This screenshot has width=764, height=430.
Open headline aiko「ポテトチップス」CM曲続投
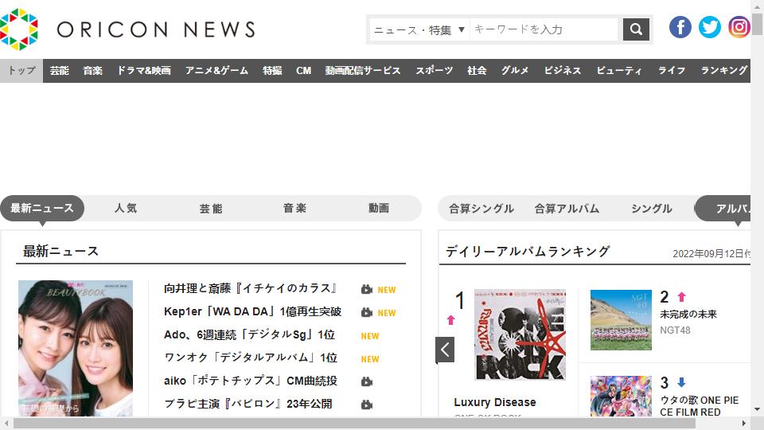pos(251,381)
